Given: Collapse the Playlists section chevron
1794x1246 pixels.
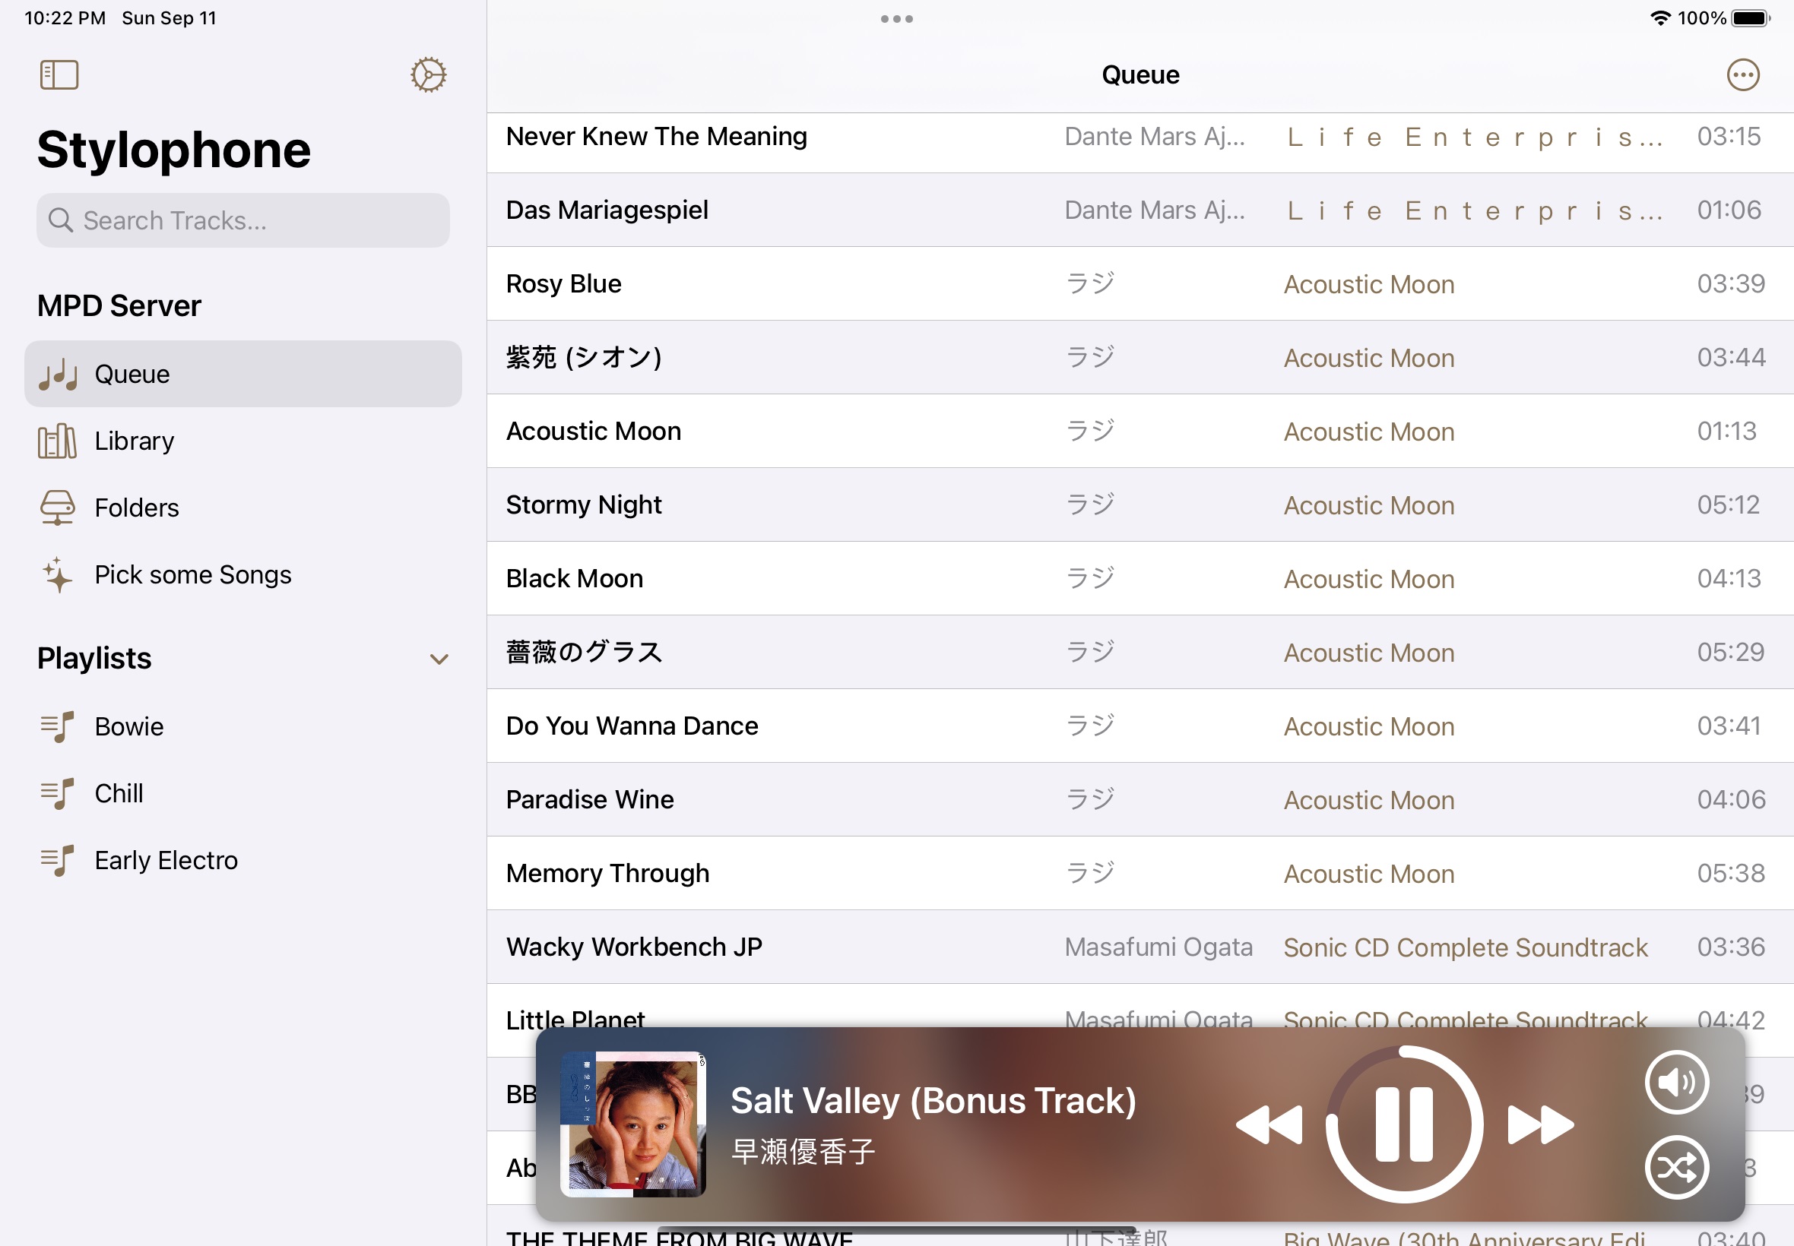Looking at the screenshot, I should click(x=439, y=659).
